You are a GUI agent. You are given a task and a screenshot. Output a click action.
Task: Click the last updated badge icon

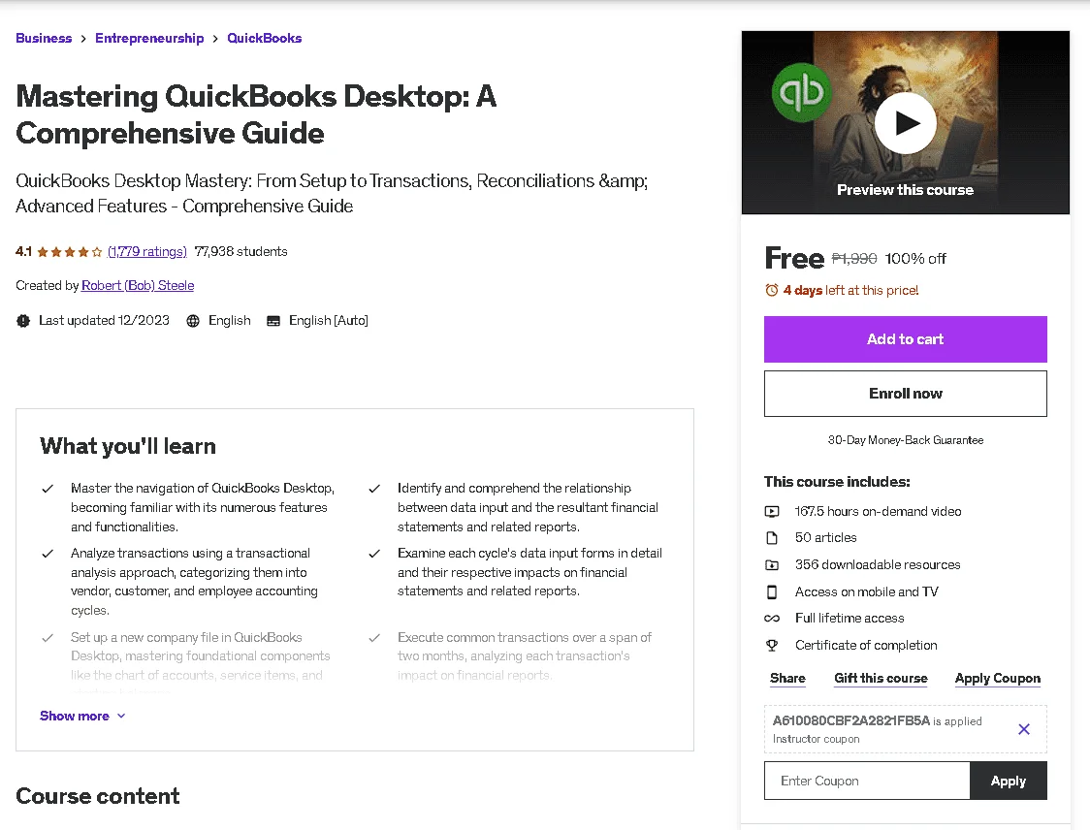pyautogui.click(x=23, y=320)
